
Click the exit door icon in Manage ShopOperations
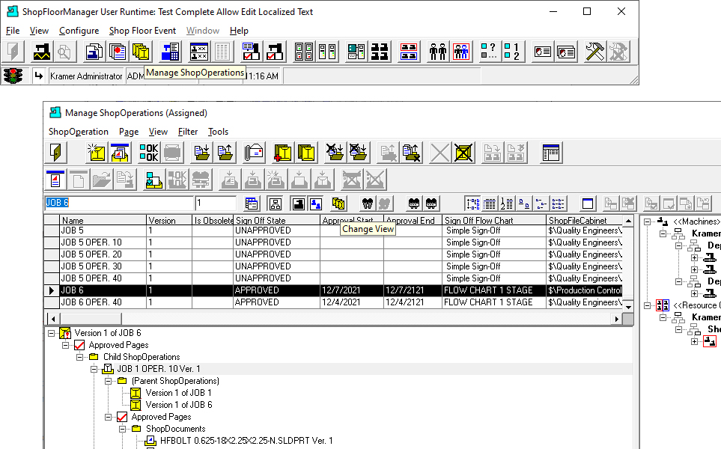(x=56, y=153)
